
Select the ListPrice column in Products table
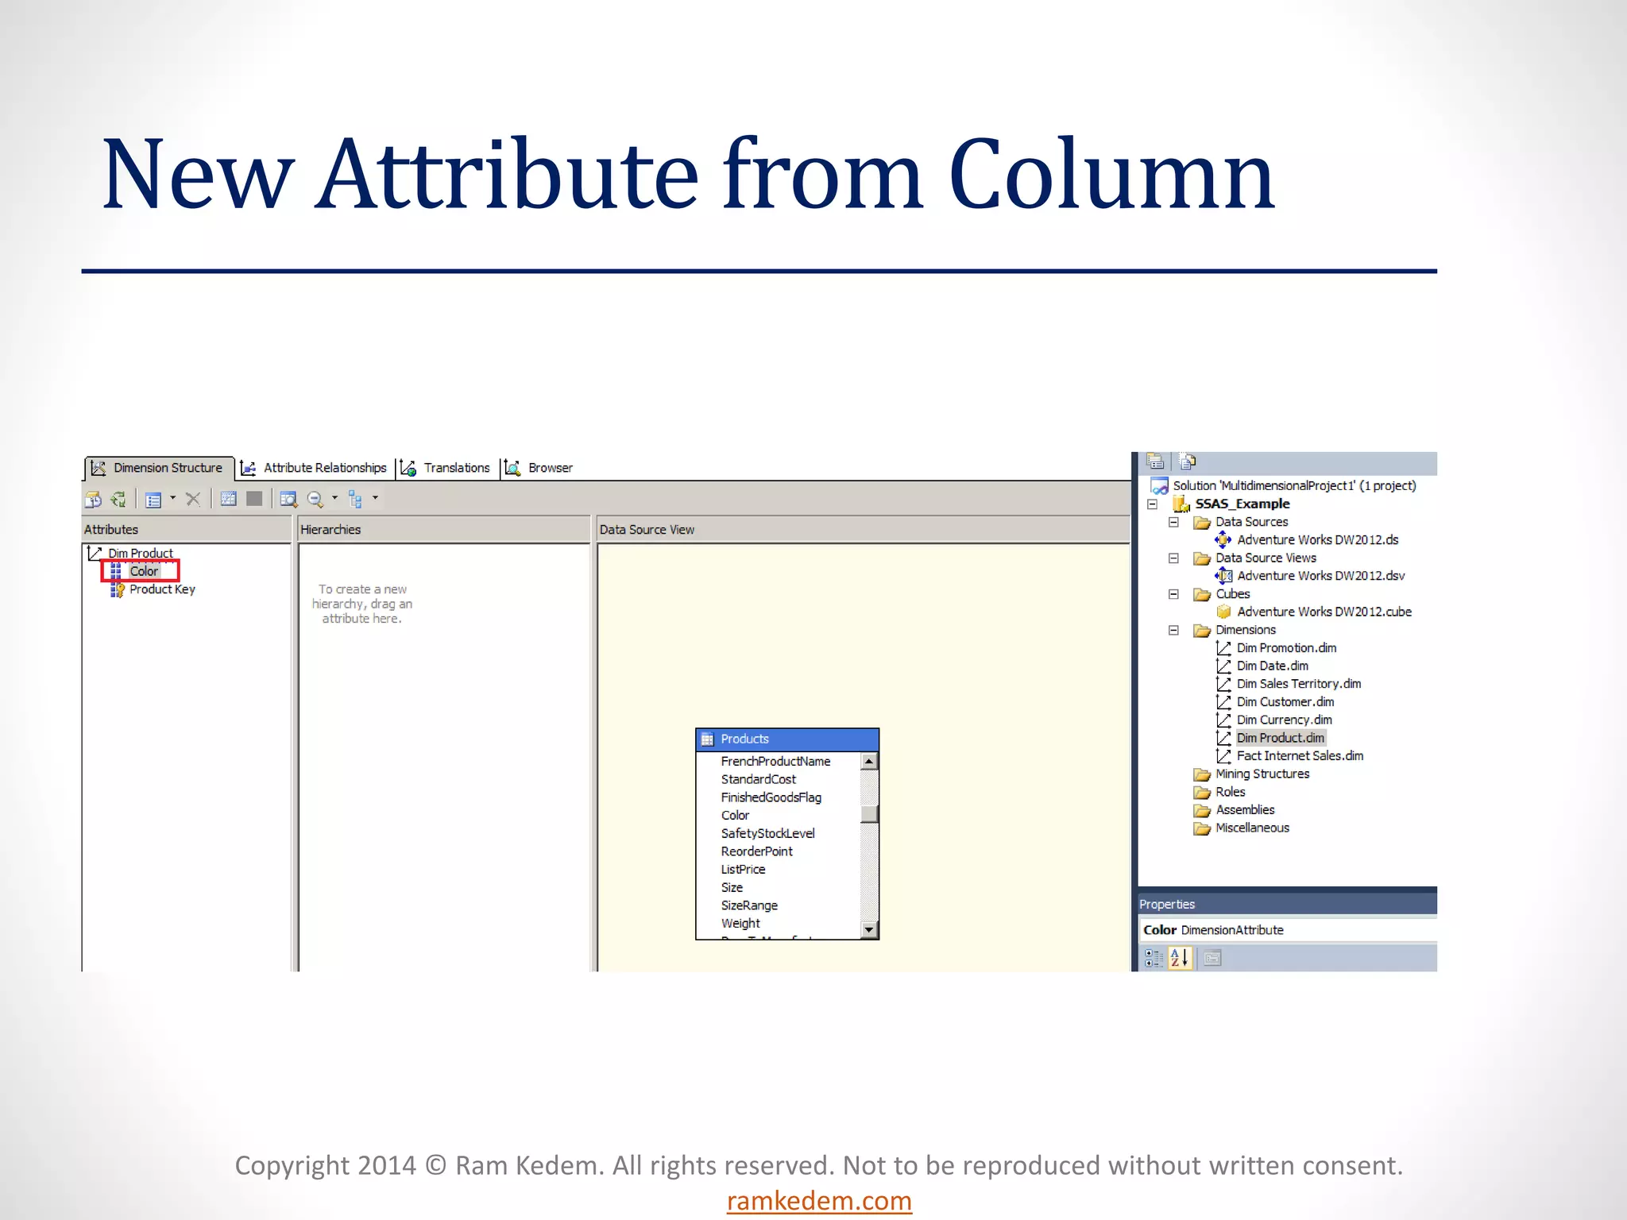[x=743, y=870]
